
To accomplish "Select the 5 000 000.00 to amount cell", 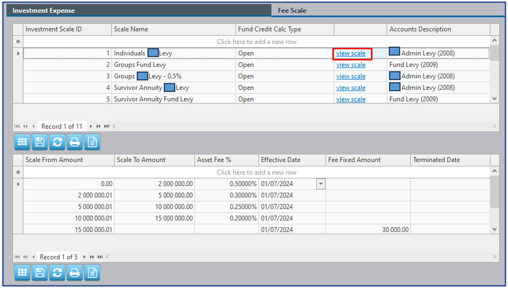I will (155, 195).
